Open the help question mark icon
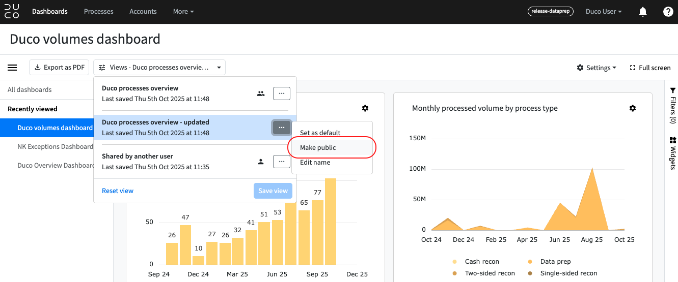 [x=668, y=12]
